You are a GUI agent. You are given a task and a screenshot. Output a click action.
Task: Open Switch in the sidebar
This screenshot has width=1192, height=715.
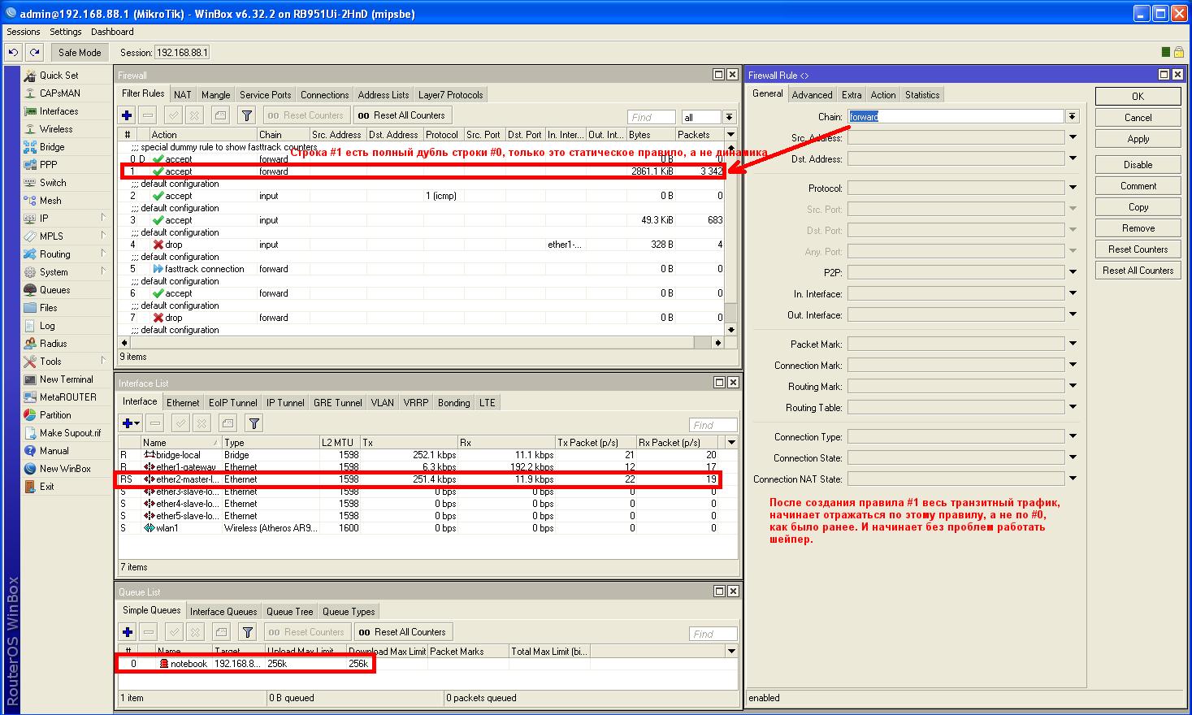click(x=53, y=183)
